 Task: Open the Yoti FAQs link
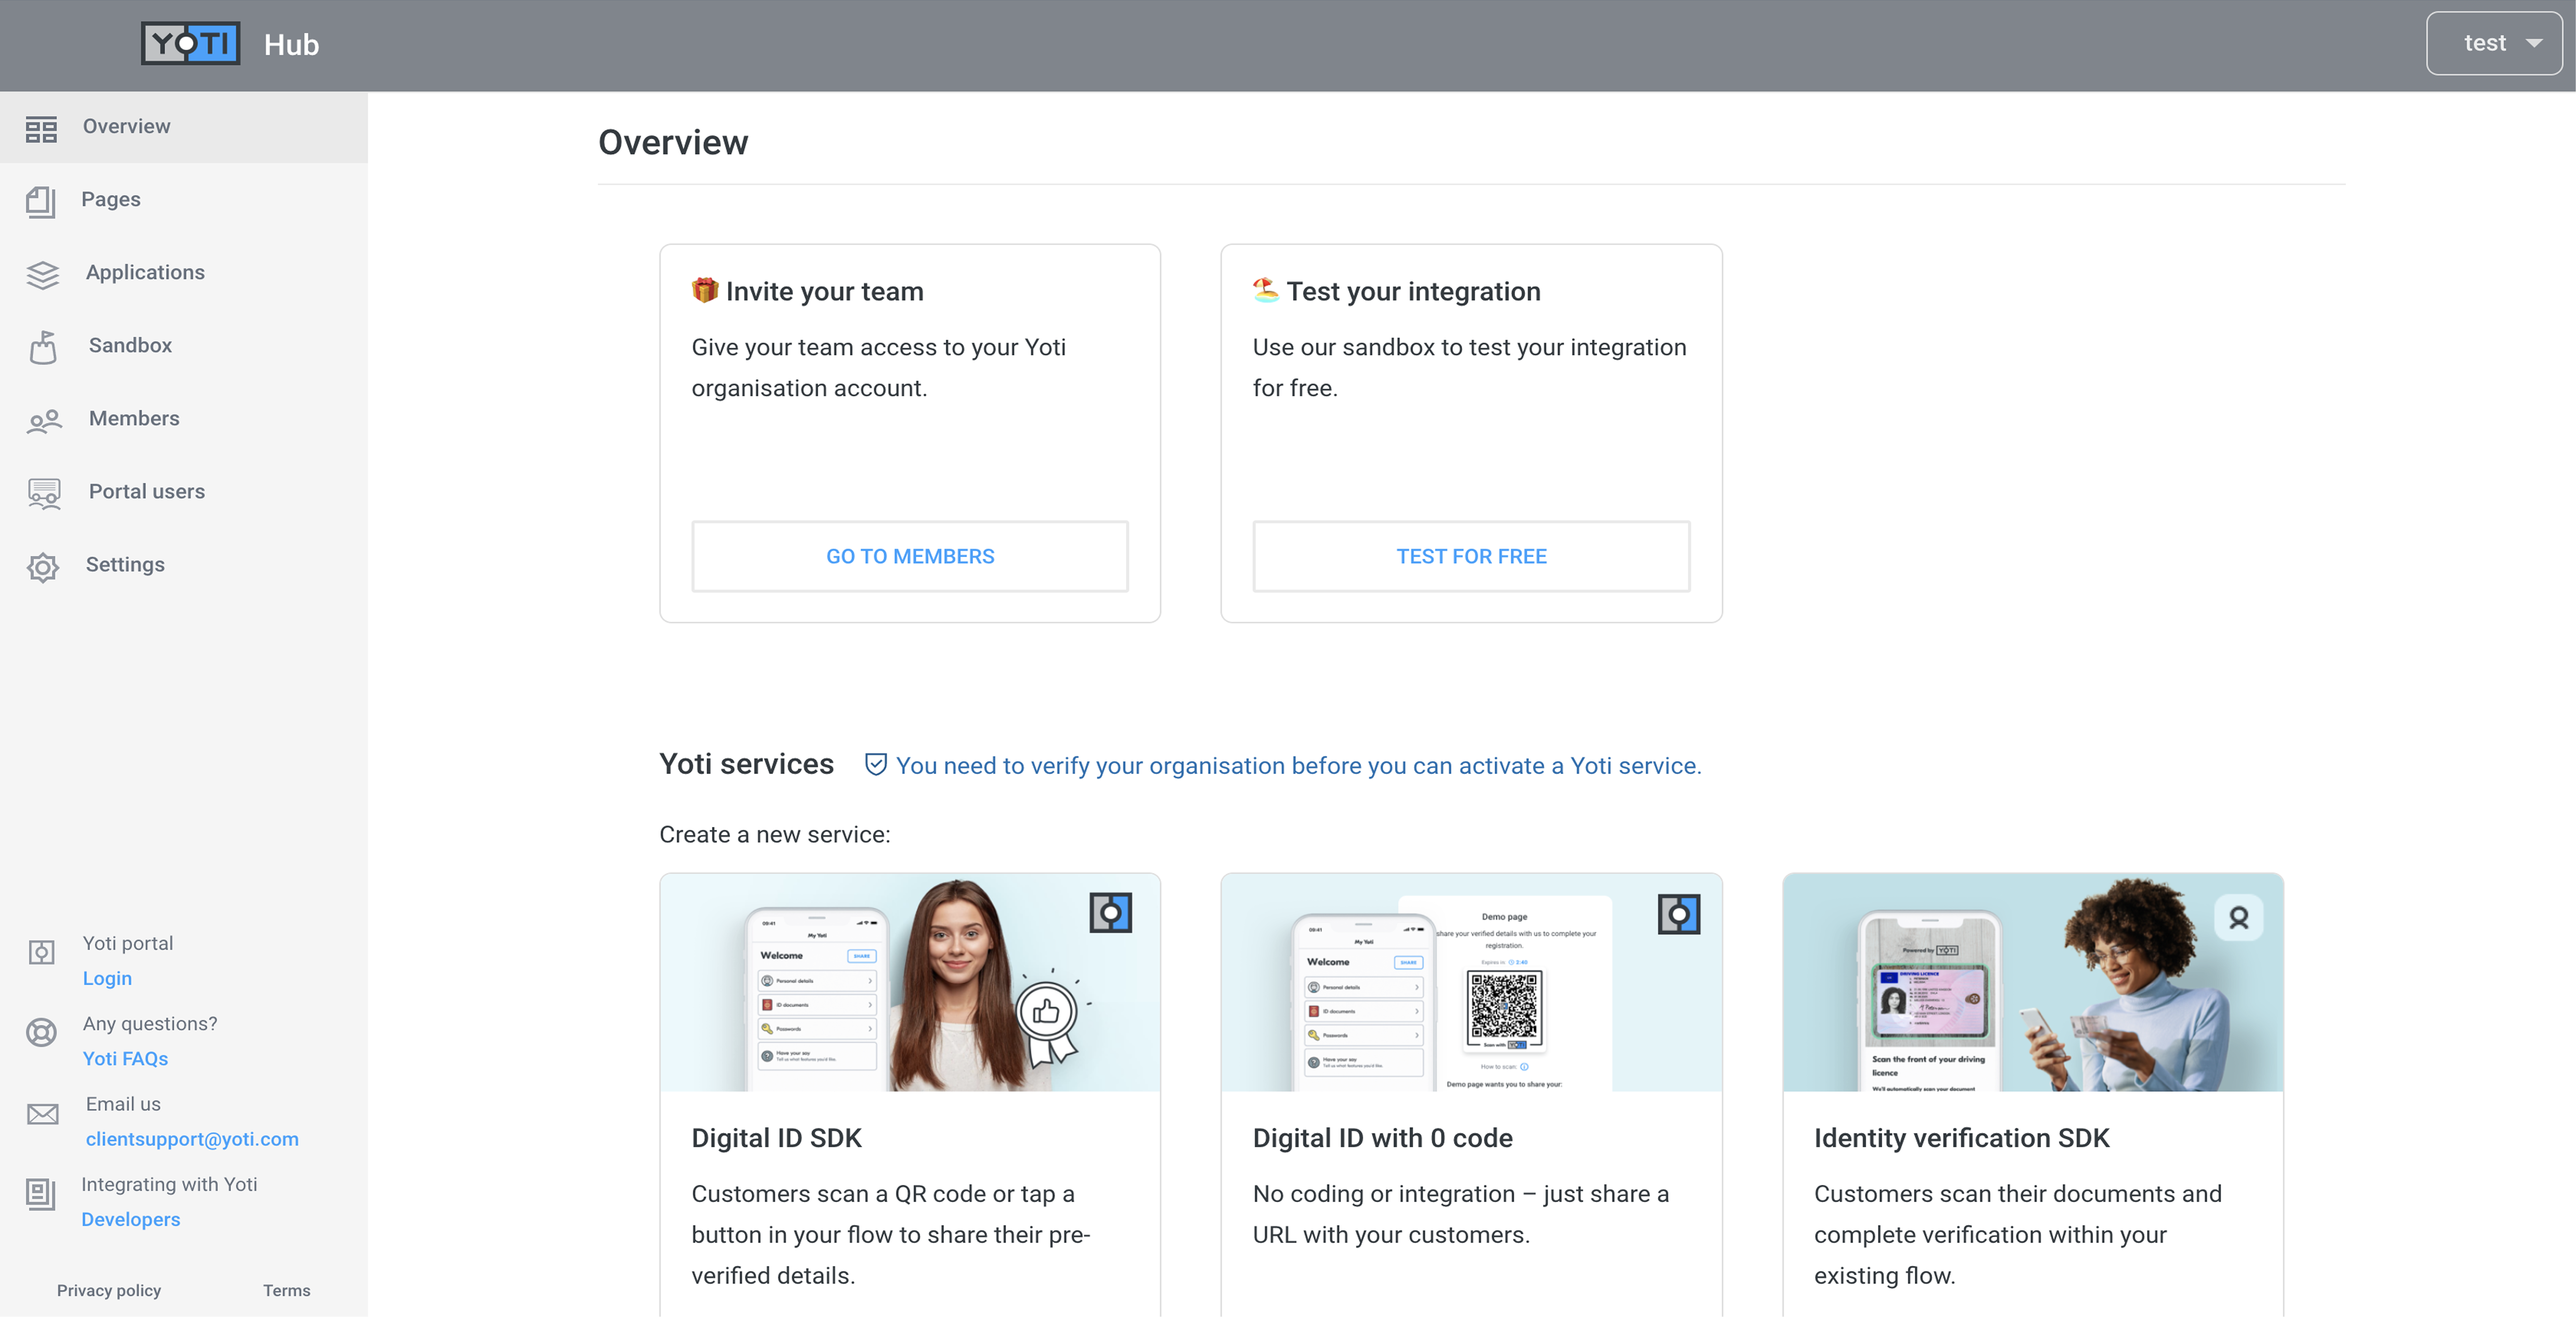pyautogui.click(x=125, y=1058)
